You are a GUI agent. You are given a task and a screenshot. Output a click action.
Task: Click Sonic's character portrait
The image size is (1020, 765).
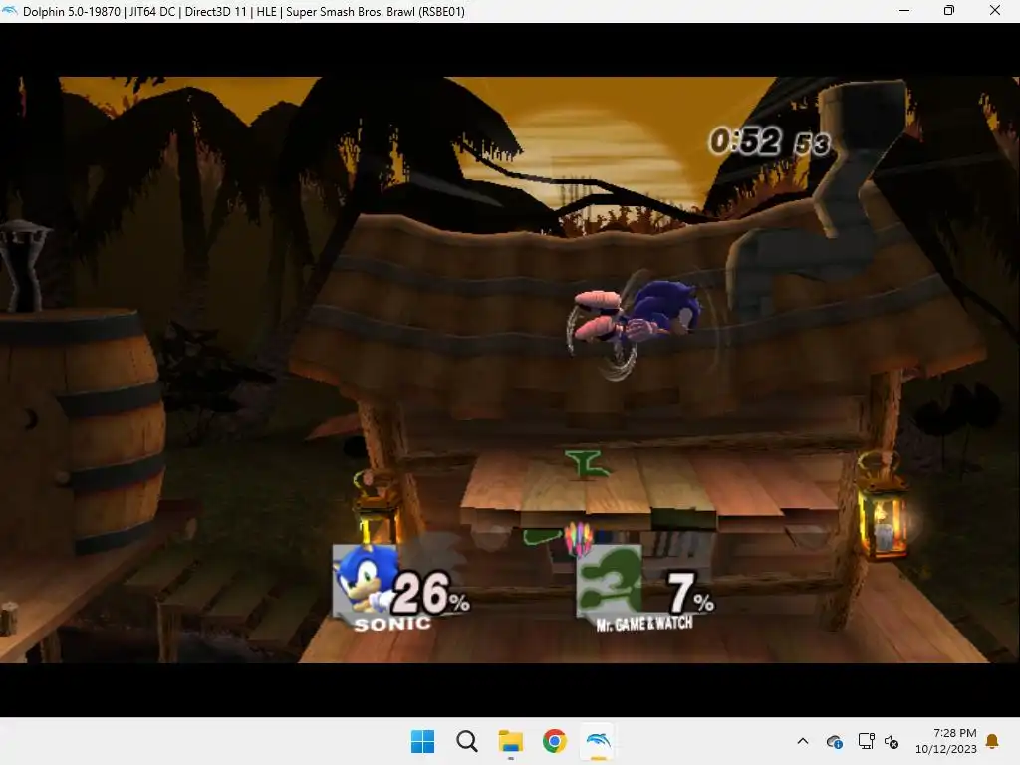[365, 579]
